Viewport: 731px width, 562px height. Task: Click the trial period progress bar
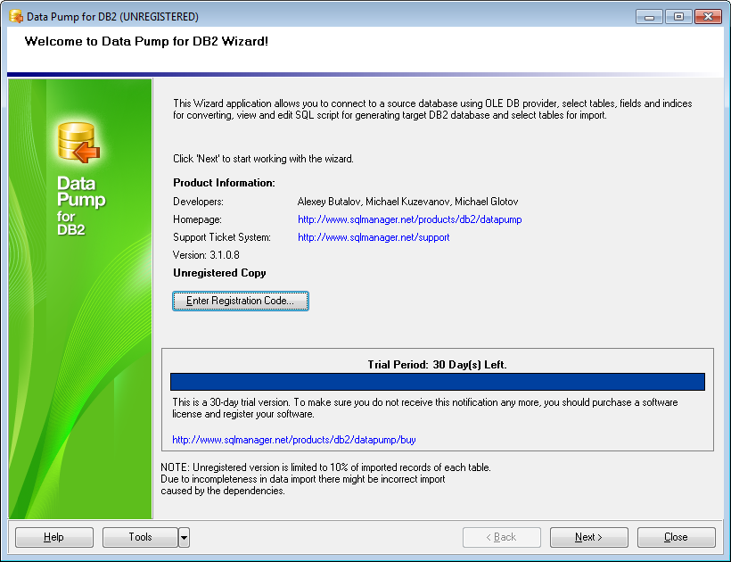pos(438,382)
